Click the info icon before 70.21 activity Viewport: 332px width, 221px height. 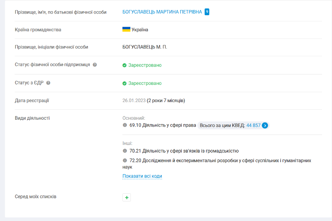click(125, 151)
